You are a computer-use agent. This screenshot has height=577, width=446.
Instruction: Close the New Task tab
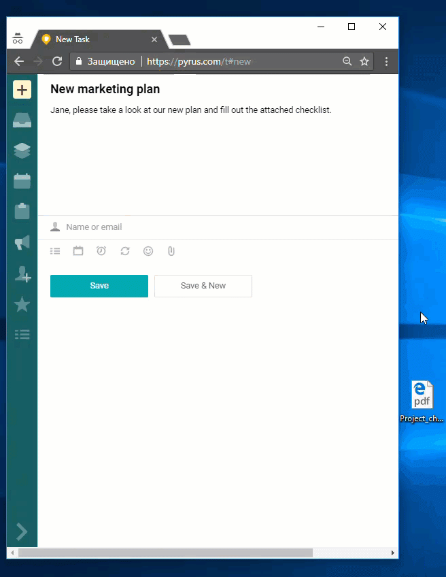(154, 39)
